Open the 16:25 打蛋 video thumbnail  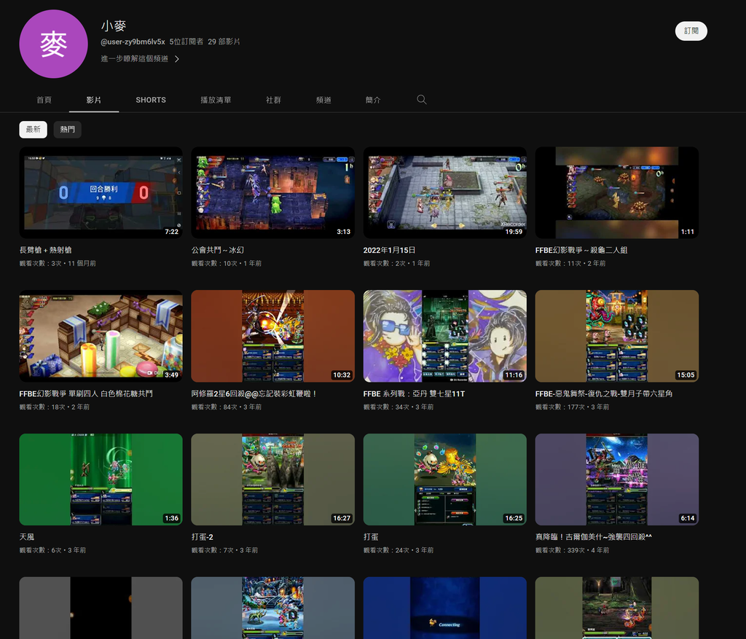click(445, 479)
